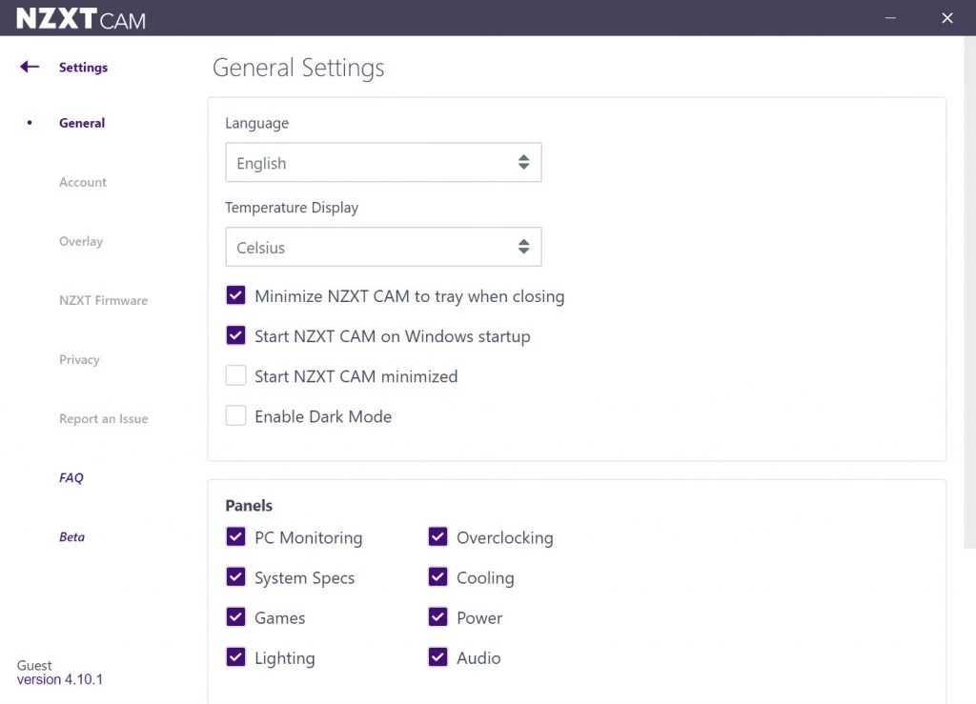Viewport: 976px width, 704px height.
Task: Uncheck Start NZXT CAM on Windows startup
Action: coord(235,336)
